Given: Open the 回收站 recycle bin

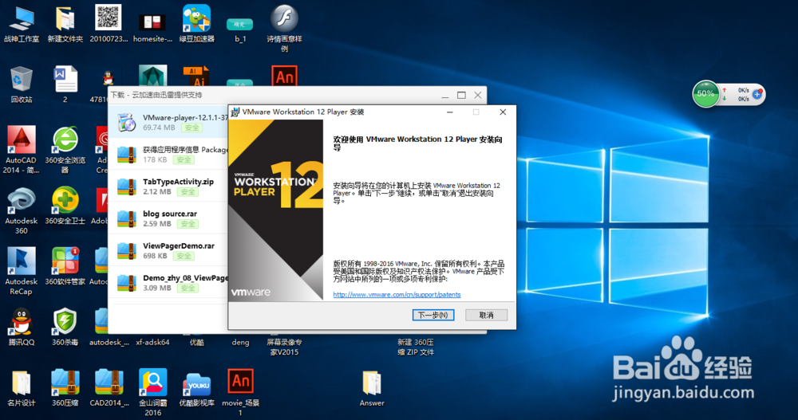Looking at the screenshot, I should coord(22,84).
